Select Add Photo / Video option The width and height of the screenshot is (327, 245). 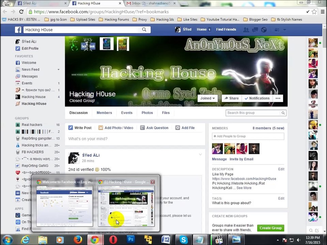pos(116,128)
